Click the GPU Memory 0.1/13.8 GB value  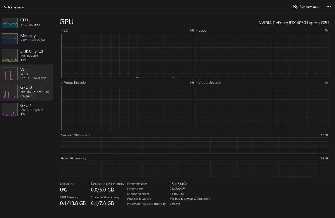pos(73,203)
